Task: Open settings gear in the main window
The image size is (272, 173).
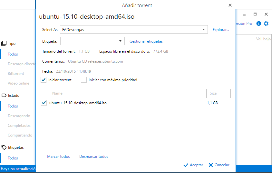Action: pos(266,24)
